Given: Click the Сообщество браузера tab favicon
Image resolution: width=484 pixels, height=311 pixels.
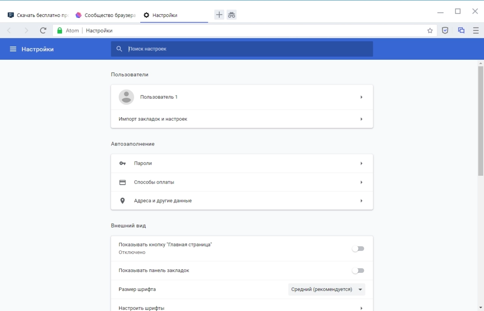Looking at the screenshot, I should pos(79,15).
